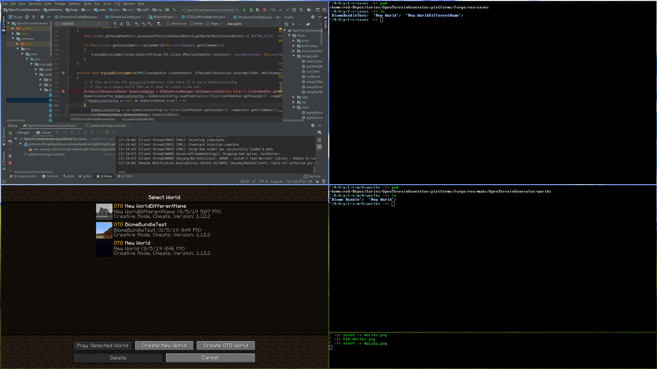Open the Refactor menu

pyautogui.click(x=74, y=3)
